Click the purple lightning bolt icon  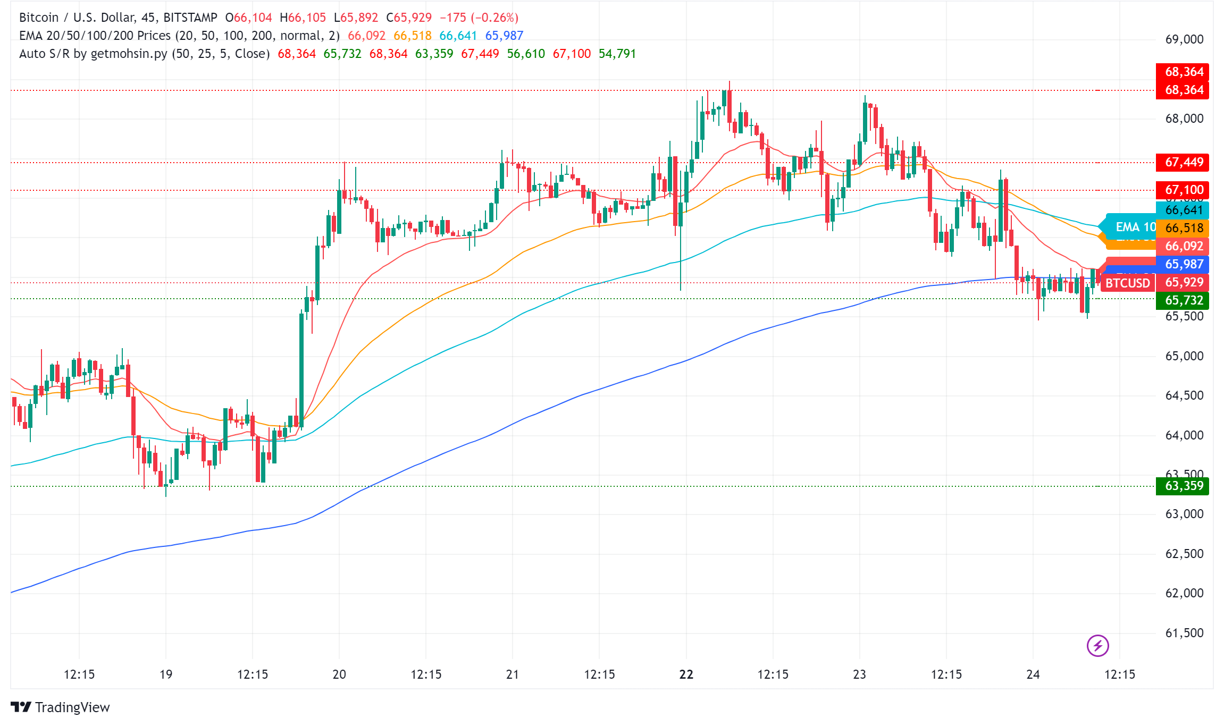point(1097,646)
